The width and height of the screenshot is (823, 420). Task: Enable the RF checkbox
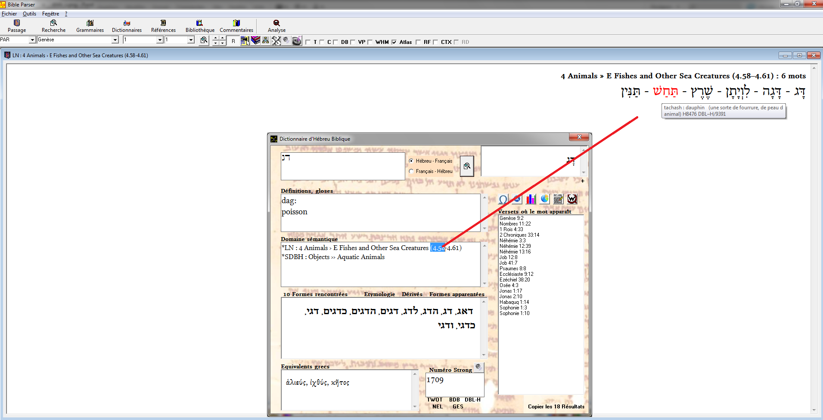tap(418, 42)
